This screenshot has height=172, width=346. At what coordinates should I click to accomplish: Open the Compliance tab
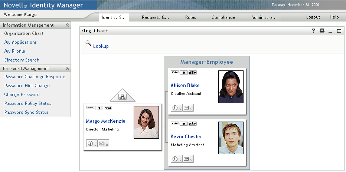223,17
